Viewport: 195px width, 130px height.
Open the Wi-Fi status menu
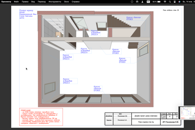(165, 2)
